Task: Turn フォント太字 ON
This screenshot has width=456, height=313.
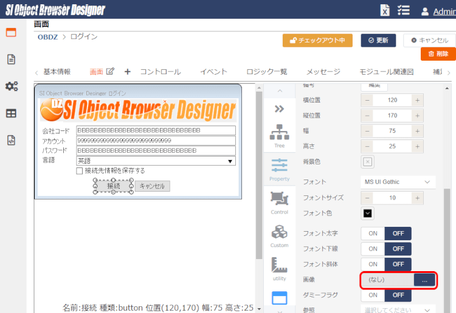Action: click(x=373, y=234)
